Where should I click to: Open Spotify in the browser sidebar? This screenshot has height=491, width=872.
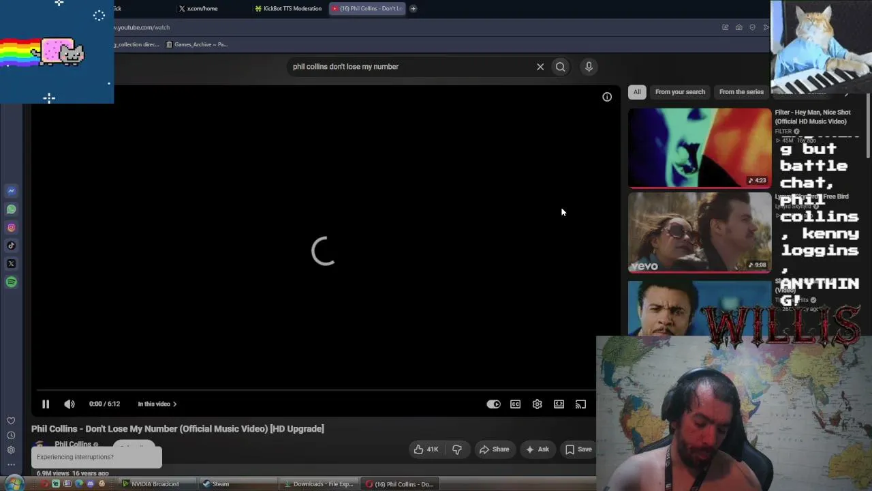11,282
